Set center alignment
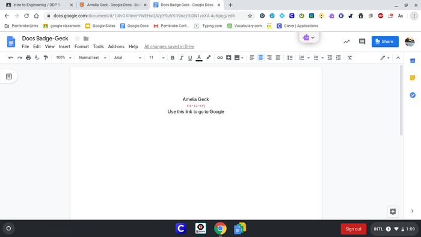The height and width of the screenshot is (237, 421). 260,58
